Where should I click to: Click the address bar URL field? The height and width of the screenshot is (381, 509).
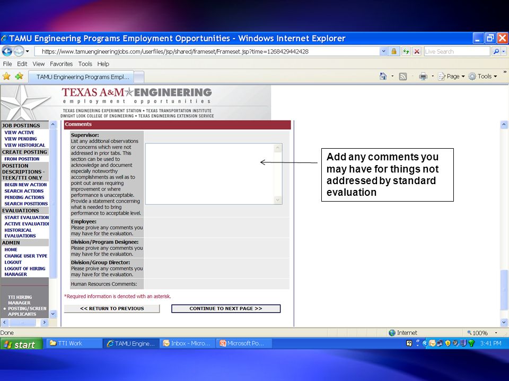(x=207, y=51)
